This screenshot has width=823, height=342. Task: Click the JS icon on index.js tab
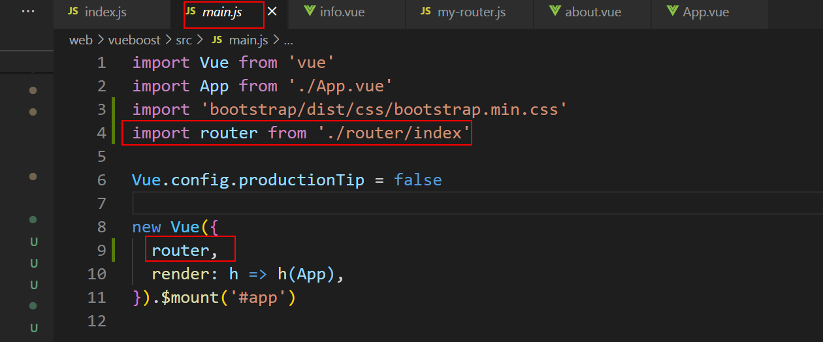pos(73,12)
